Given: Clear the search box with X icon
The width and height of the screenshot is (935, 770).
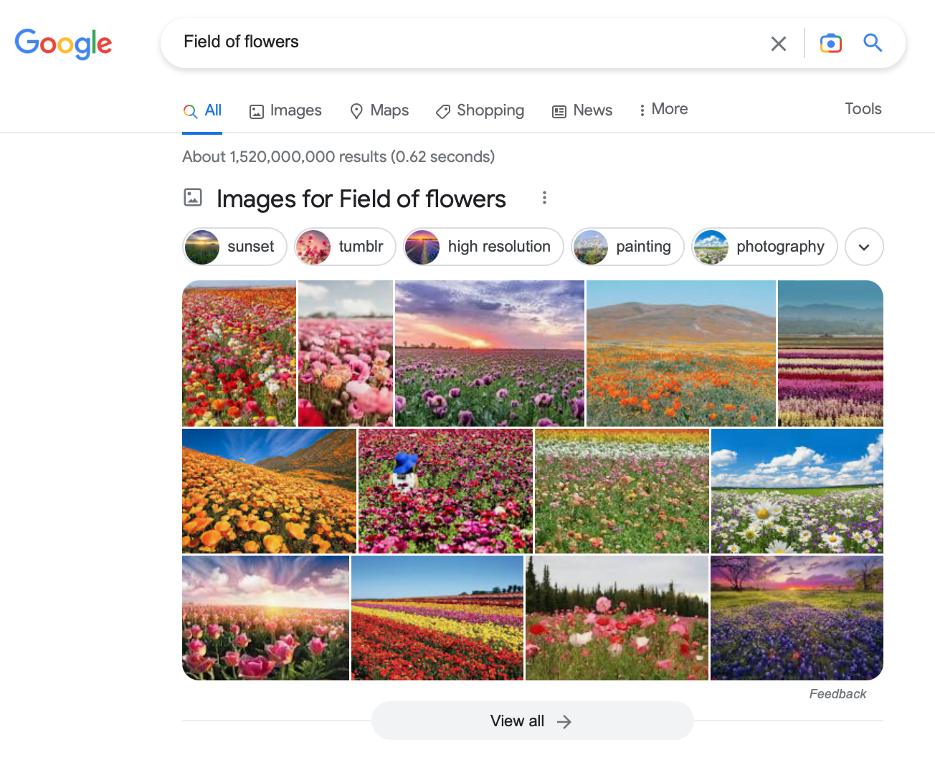Looking at the screenshot, I should click(778, 44).
